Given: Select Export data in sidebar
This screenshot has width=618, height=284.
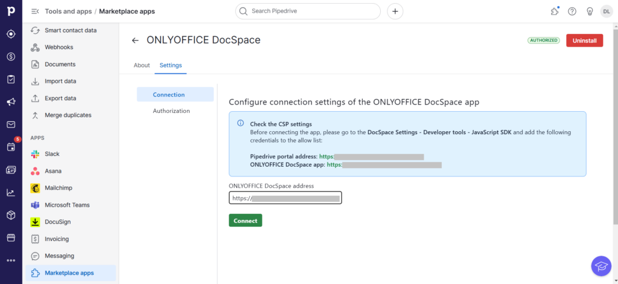Looking at the screenshot, I should click(71, 98).
